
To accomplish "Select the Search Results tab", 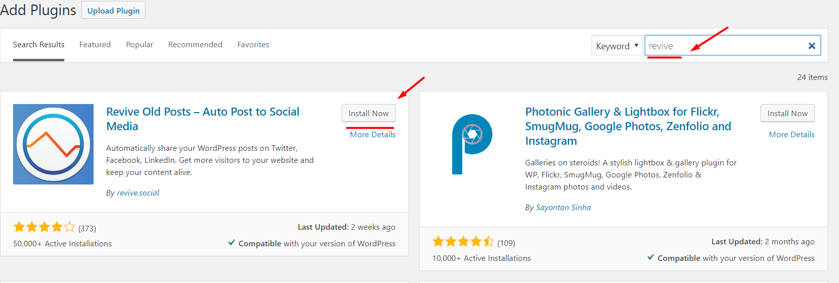I will tap(39, 45).
